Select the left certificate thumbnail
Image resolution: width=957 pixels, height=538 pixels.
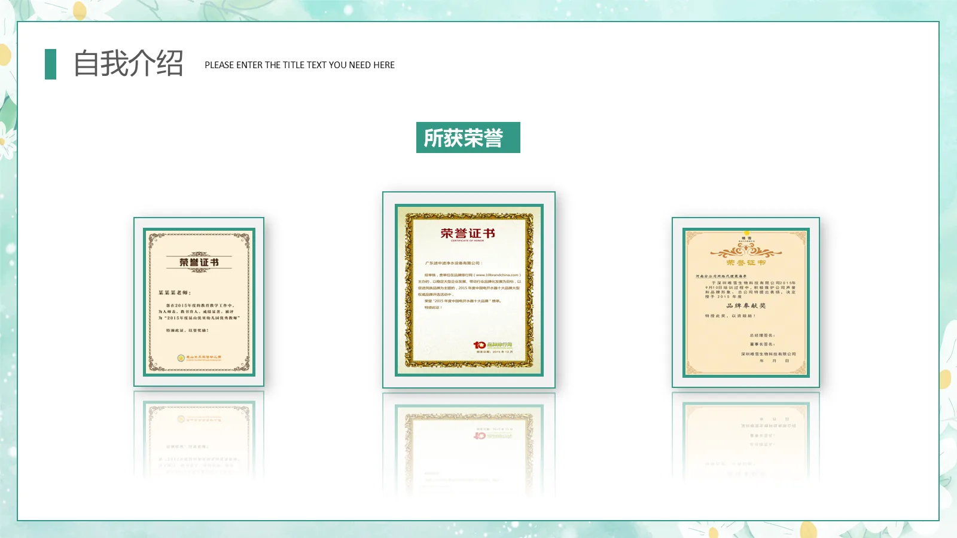tap(197, 302)
